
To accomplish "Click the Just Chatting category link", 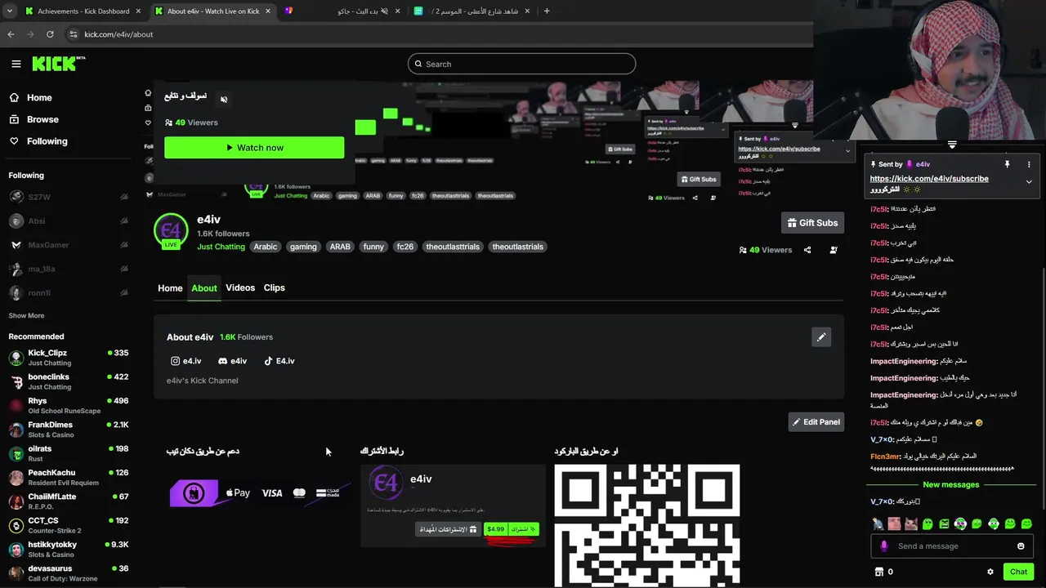I will click(x=221, y=247).
